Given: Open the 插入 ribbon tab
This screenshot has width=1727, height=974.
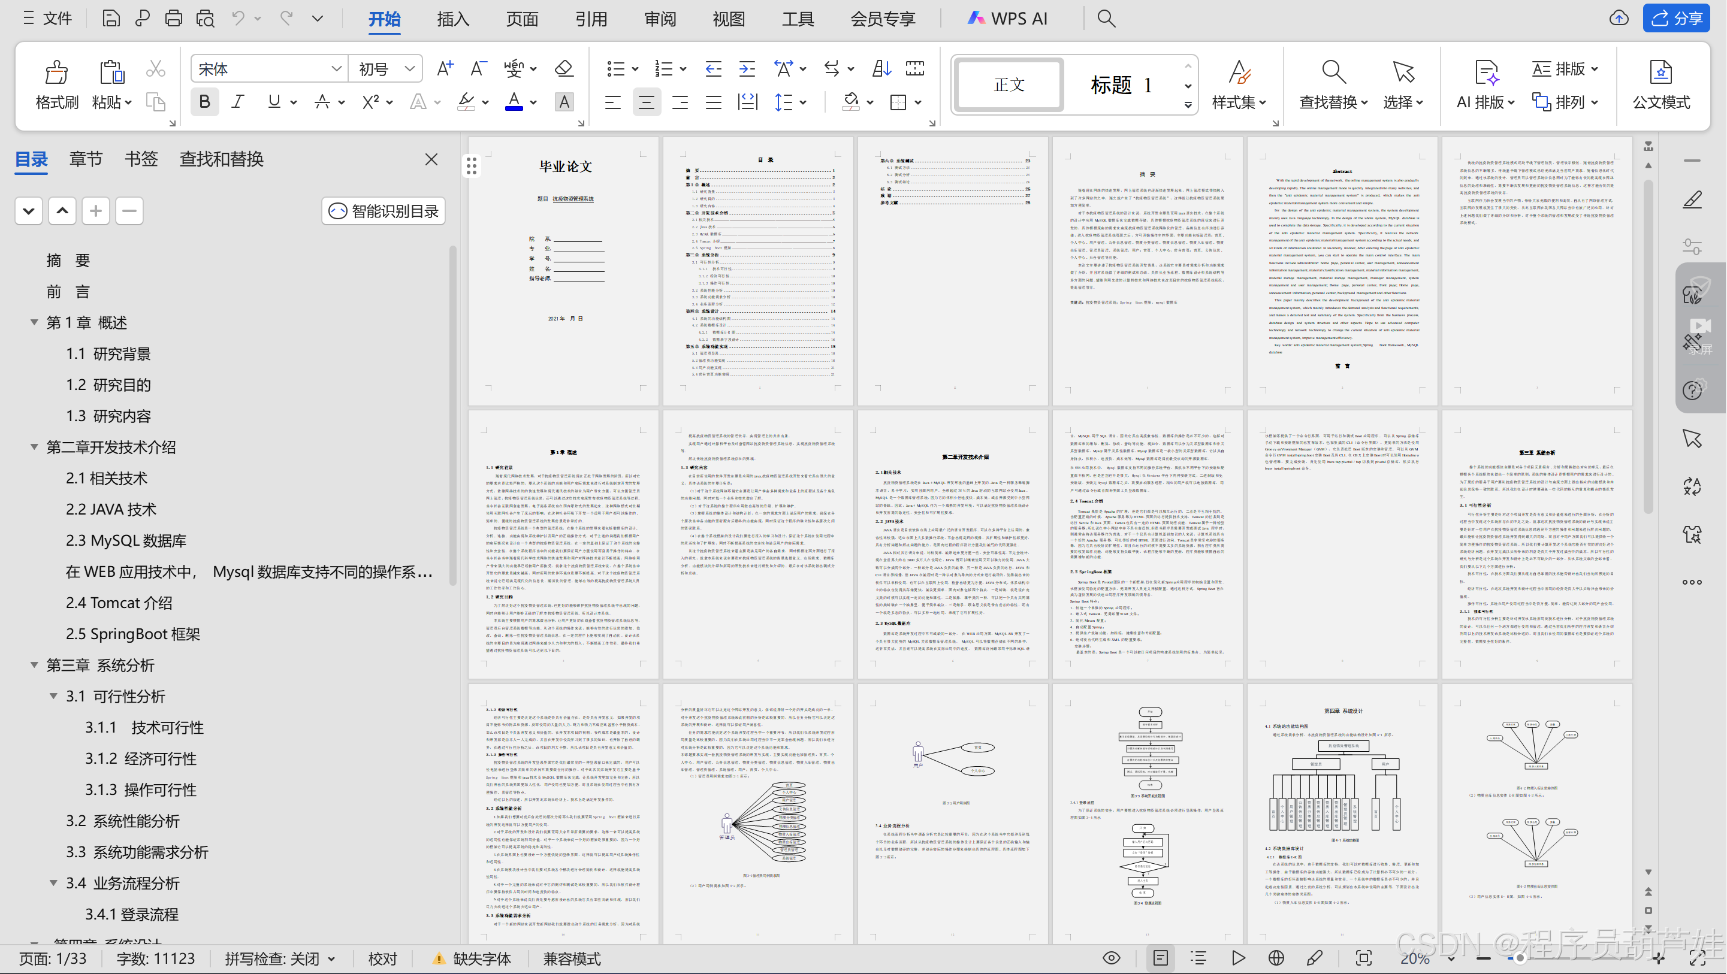Looking at the screenshot, I should [x=452, y=18].
